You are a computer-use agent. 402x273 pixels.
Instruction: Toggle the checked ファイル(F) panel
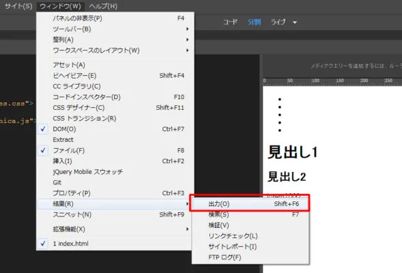coord(115,150)
